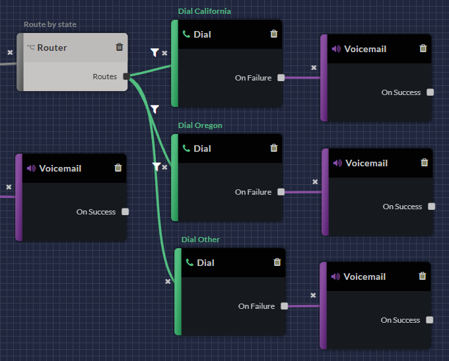Image resolution: width=449 pixels, height=361 pixels.
Task: Click the "Dial Oregon" node label
Action: click(200, 125)
